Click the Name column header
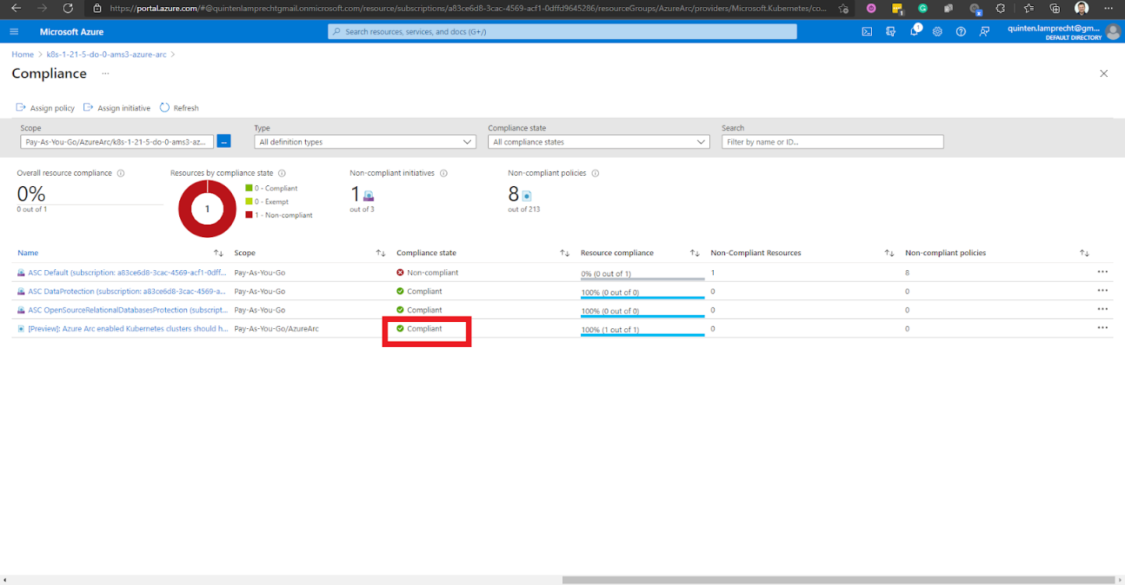1125x585 pixels. pos(28,253)
